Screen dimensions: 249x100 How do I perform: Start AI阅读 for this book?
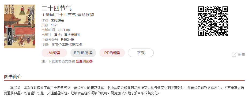(54, 53)
